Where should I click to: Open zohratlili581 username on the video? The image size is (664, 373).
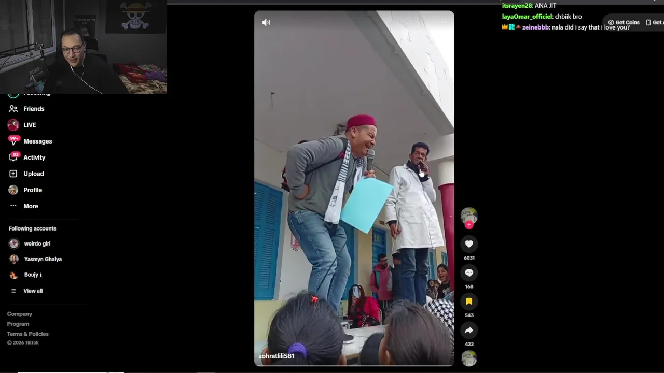pos(276,356)
